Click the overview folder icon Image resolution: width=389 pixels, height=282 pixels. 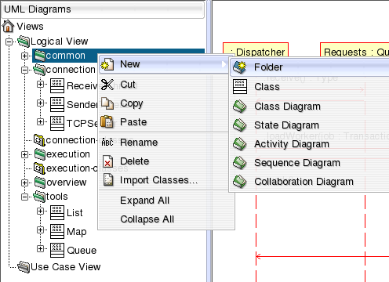(40, 183)
